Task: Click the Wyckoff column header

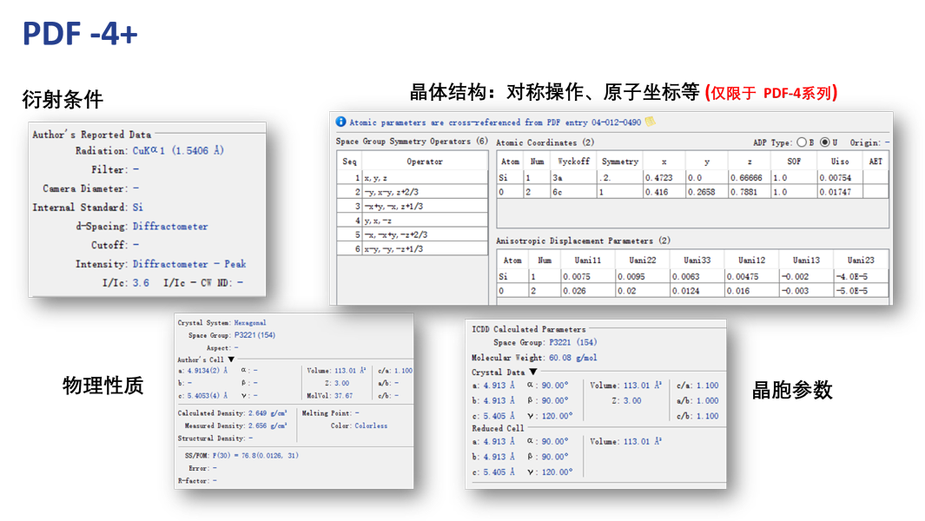Action: pos(573,162)
